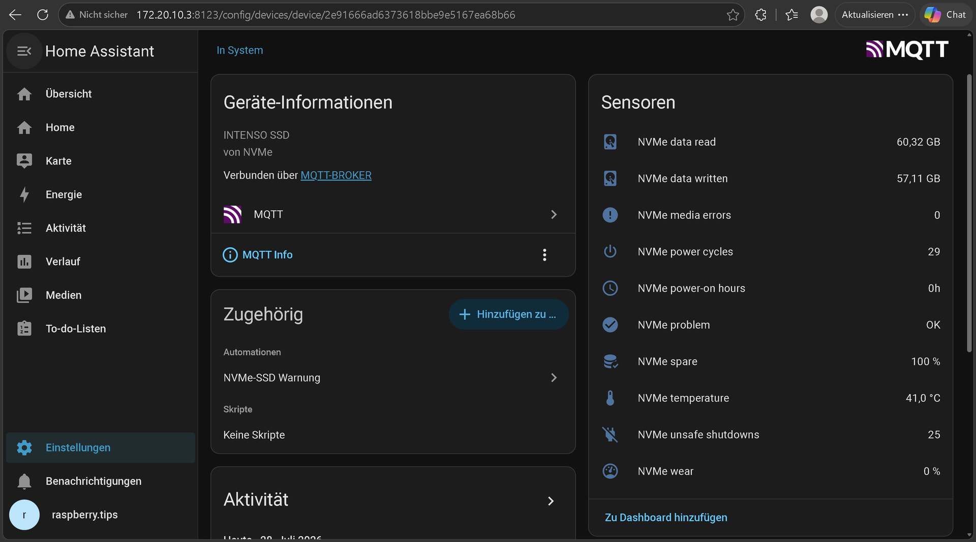
Task: Collapse the Home Assistant sidebar menu icon
Action: (x=24, y=51)
